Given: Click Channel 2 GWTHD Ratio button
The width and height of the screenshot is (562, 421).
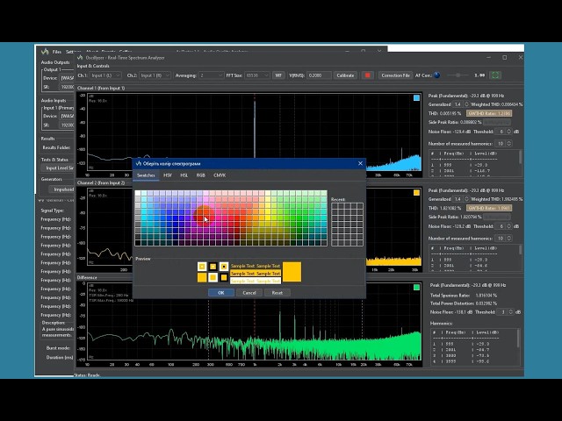Looking at the screenshot, I should (x=489, y=208).
